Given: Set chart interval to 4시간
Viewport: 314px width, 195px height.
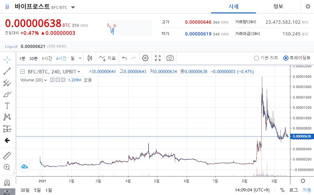Looking at the screenshot, I should (x=61, y=58).
